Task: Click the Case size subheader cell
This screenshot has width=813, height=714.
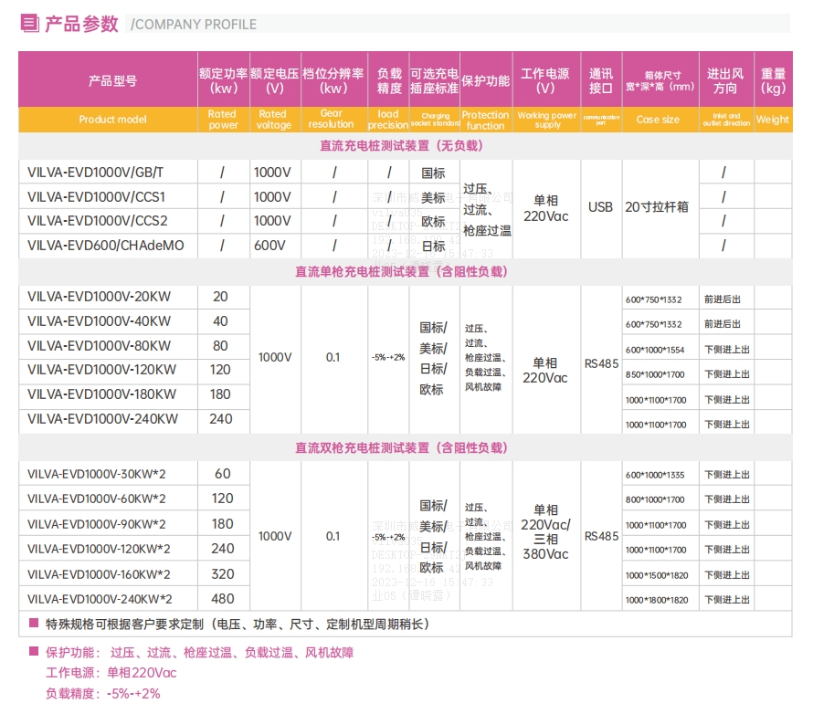Action: pyautogui.click(x=658, y=120)
